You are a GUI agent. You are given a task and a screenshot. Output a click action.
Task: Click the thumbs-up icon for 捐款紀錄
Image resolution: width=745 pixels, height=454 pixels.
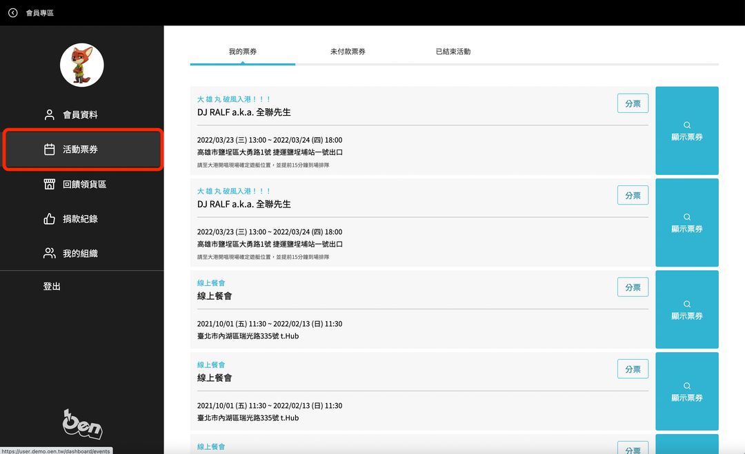[x=49, y=219]
